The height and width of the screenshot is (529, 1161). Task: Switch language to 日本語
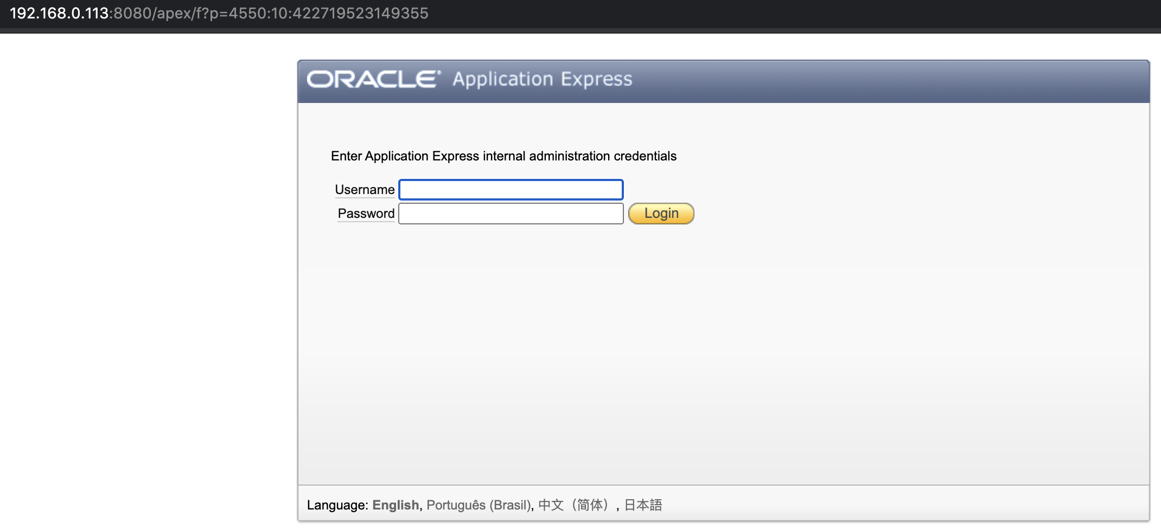(643, 505)
